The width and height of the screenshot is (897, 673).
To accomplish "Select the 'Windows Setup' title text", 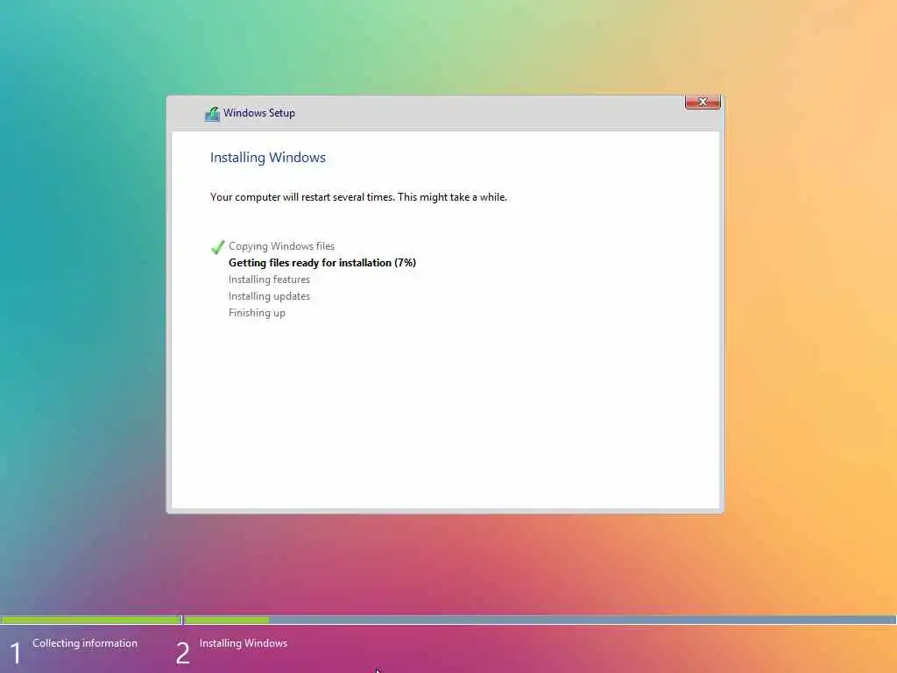I will [x=259, y=113].
